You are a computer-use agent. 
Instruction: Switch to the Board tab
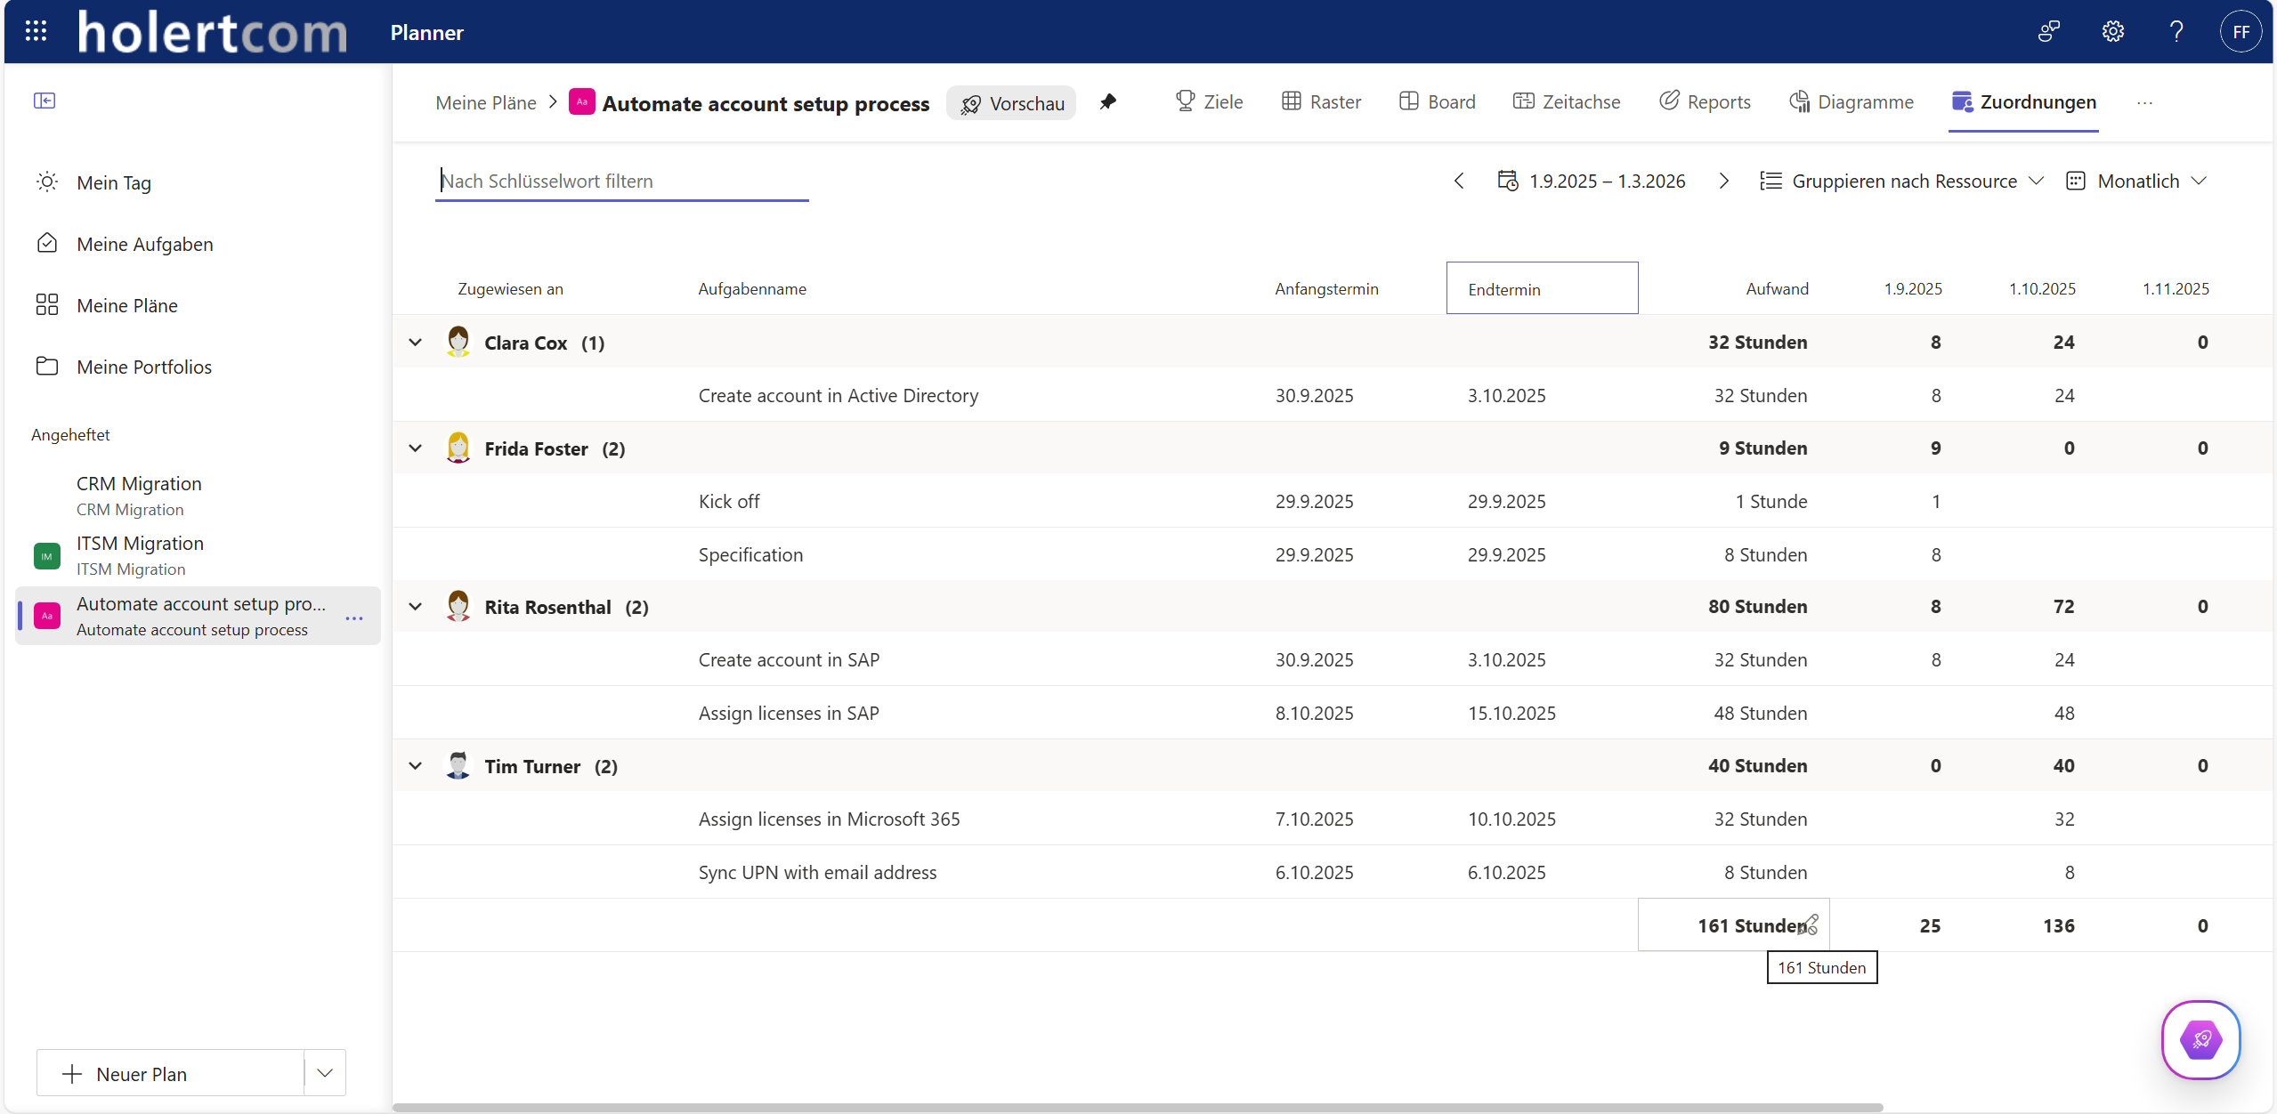pos(1435,101)
